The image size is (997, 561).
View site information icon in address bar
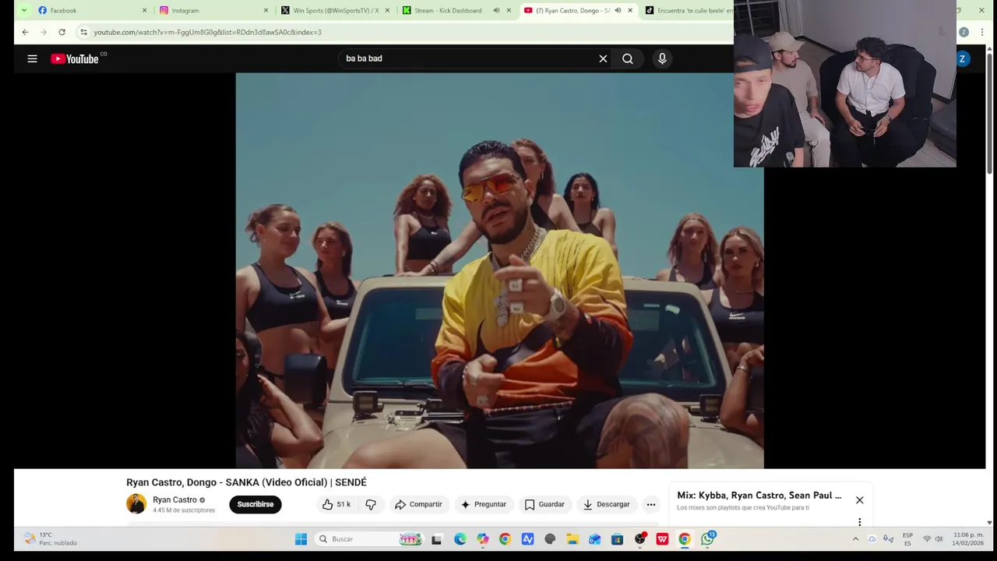point(83,32)
